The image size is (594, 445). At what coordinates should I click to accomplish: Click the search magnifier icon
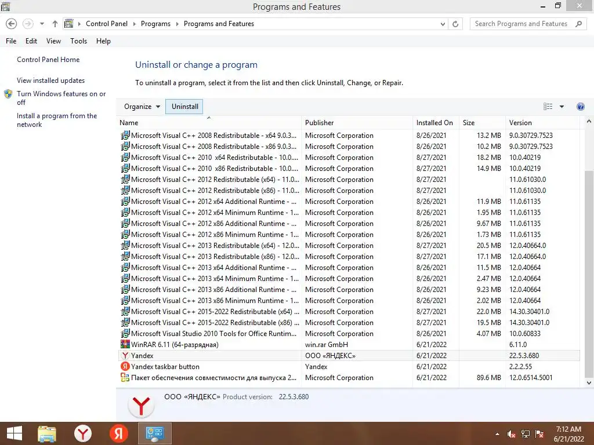point(578,24)
